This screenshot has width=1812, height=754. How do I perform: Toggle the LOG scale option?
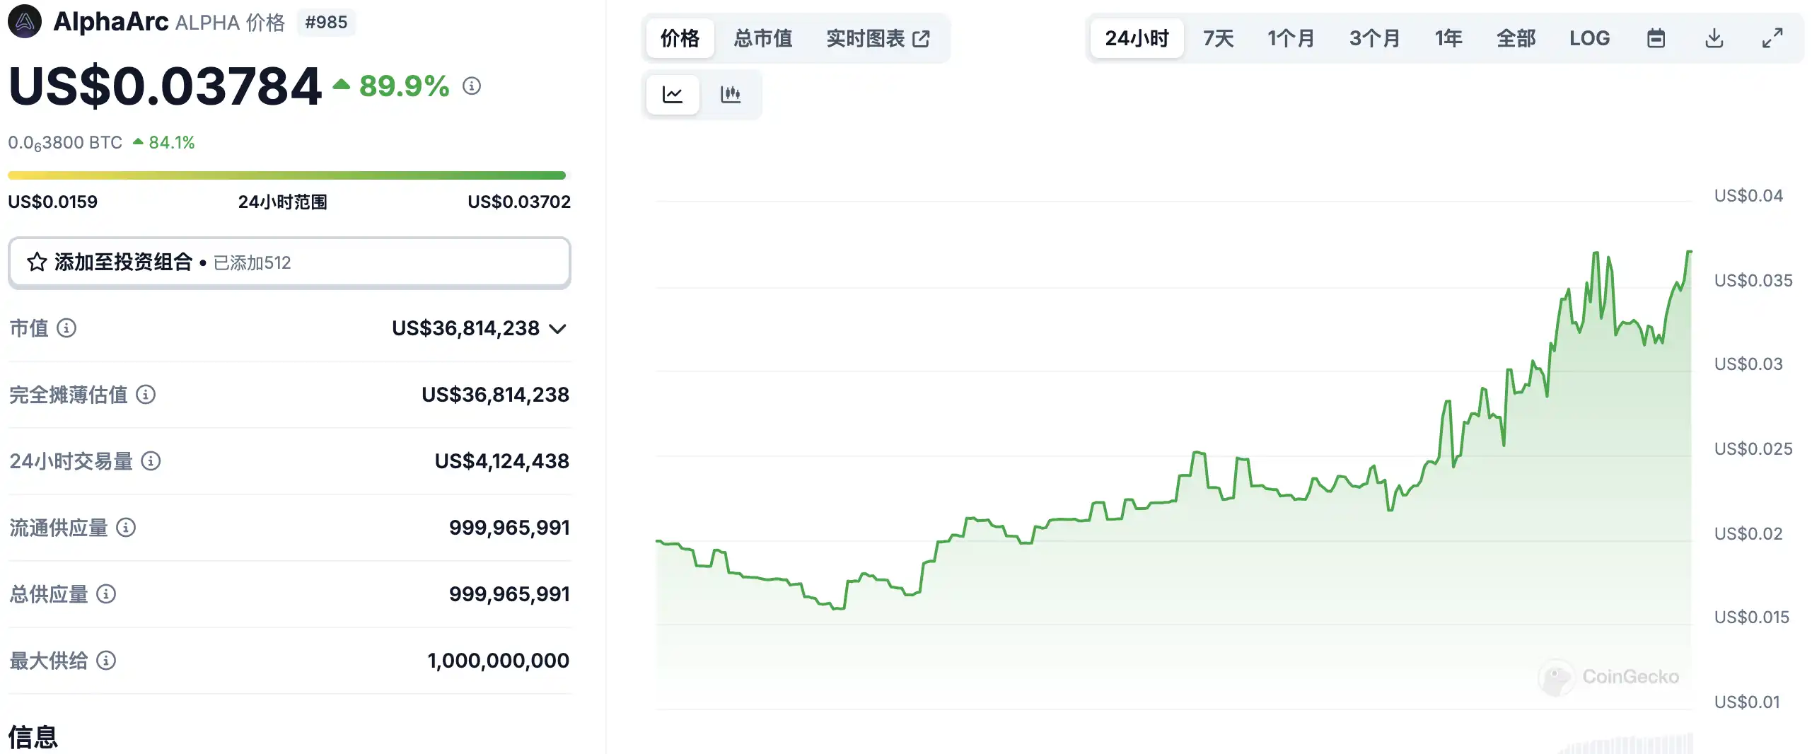[1589, 38]
